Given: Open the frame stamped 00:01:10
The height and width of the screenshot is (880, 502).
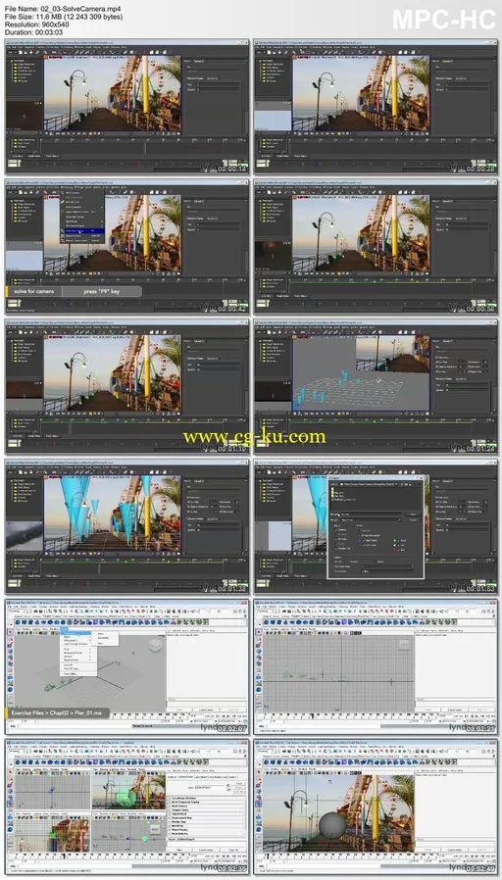Looking at the screenshot, I should click(126, 387).
